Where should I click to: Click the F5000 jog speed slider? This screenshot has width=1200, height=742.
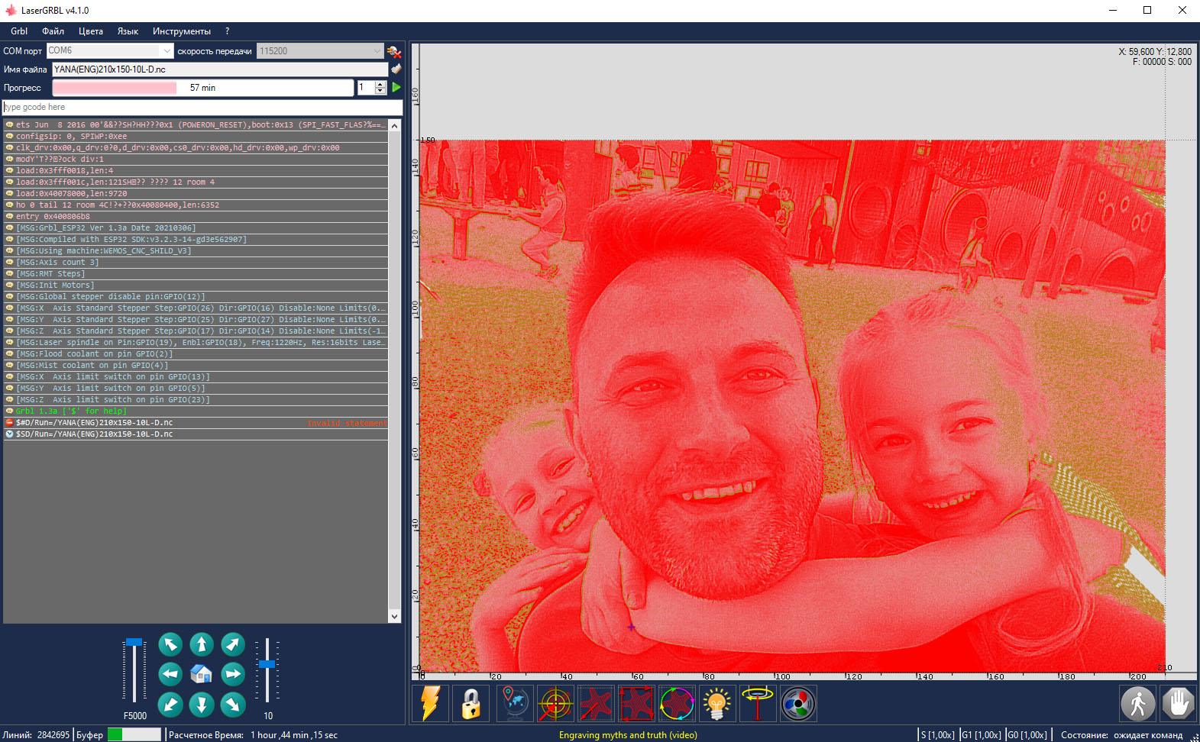tap(134, 670)
